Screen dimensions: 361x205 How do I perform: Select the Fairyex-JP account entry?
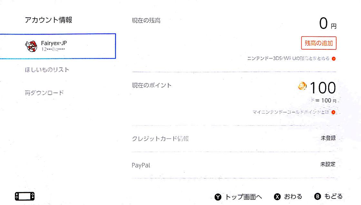pyautogui.click(x=57, y=46)
